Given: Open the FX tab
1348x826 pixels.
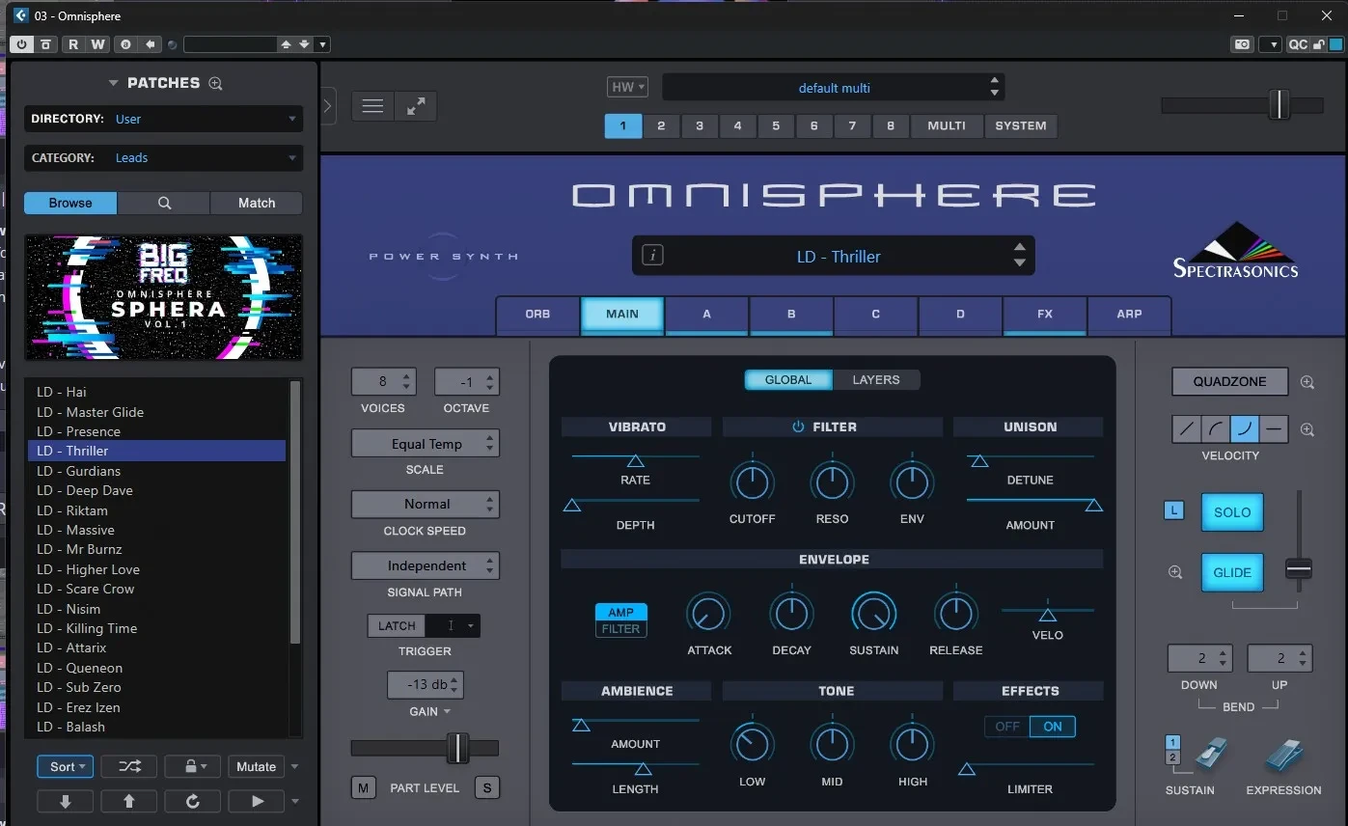Looking at the screenshot, I should click(x=1045, y=315).
